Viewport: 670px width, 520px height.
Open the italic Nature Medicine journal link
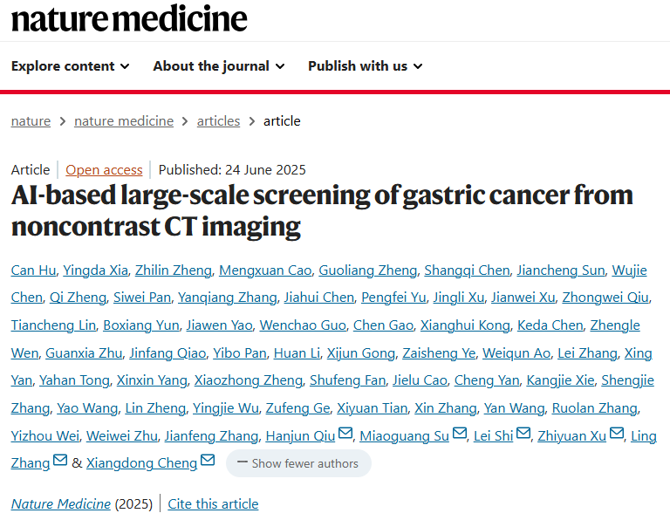(61, 504)
